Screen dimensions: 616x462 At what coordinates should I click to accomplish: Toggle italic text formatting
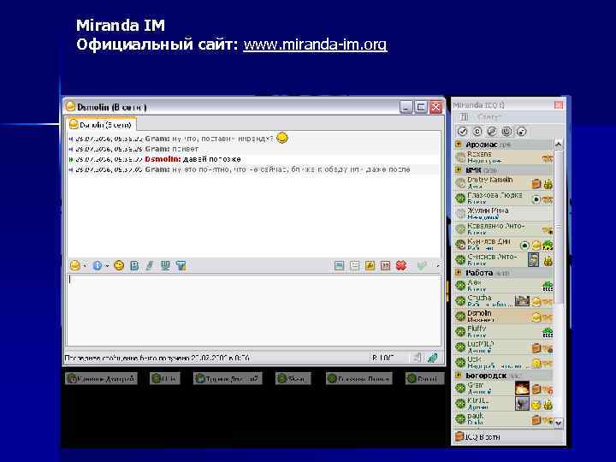(149, 266)
